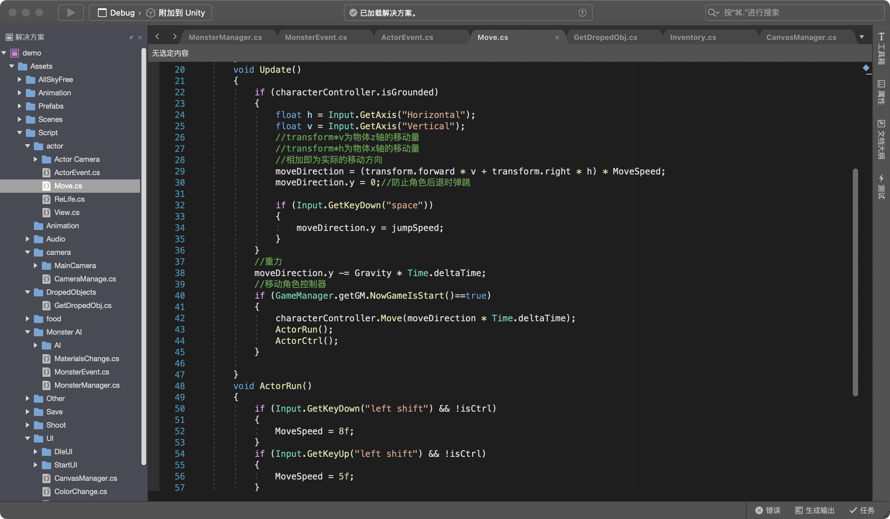890x519 pixels.
Task: Open the tab overflow dropdown arrow
Action: tap(862, 37)
